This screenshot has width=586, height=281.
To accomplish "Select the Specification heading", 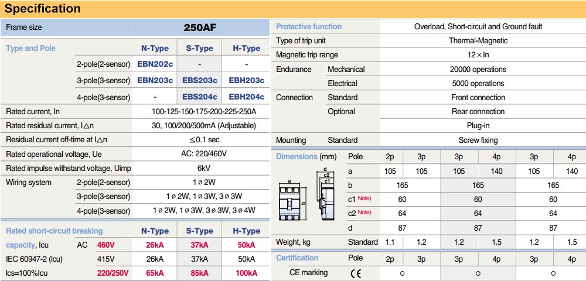I will pyautogui.click(x=42, y=9).
